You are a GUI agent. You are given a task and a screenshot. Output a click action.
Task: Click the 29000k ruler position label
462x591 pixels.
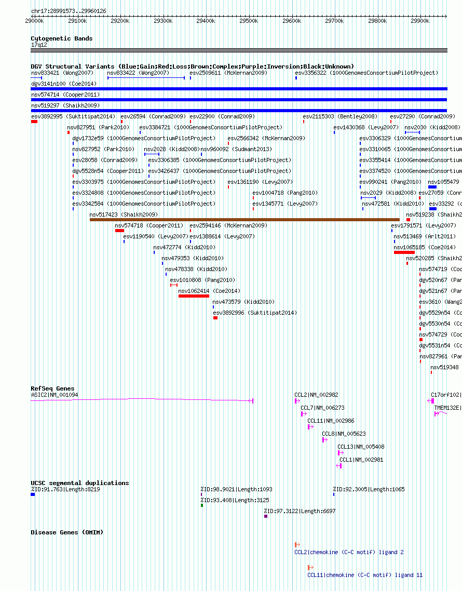click(34, 21)
